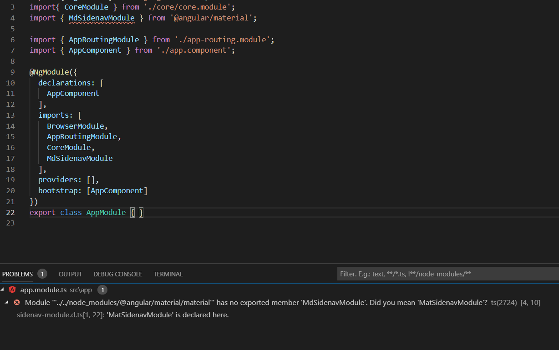The height and width of the screenshot is (350, 559).
Task: Click the count badge beside src\app
Action: (x=102, y=290)
